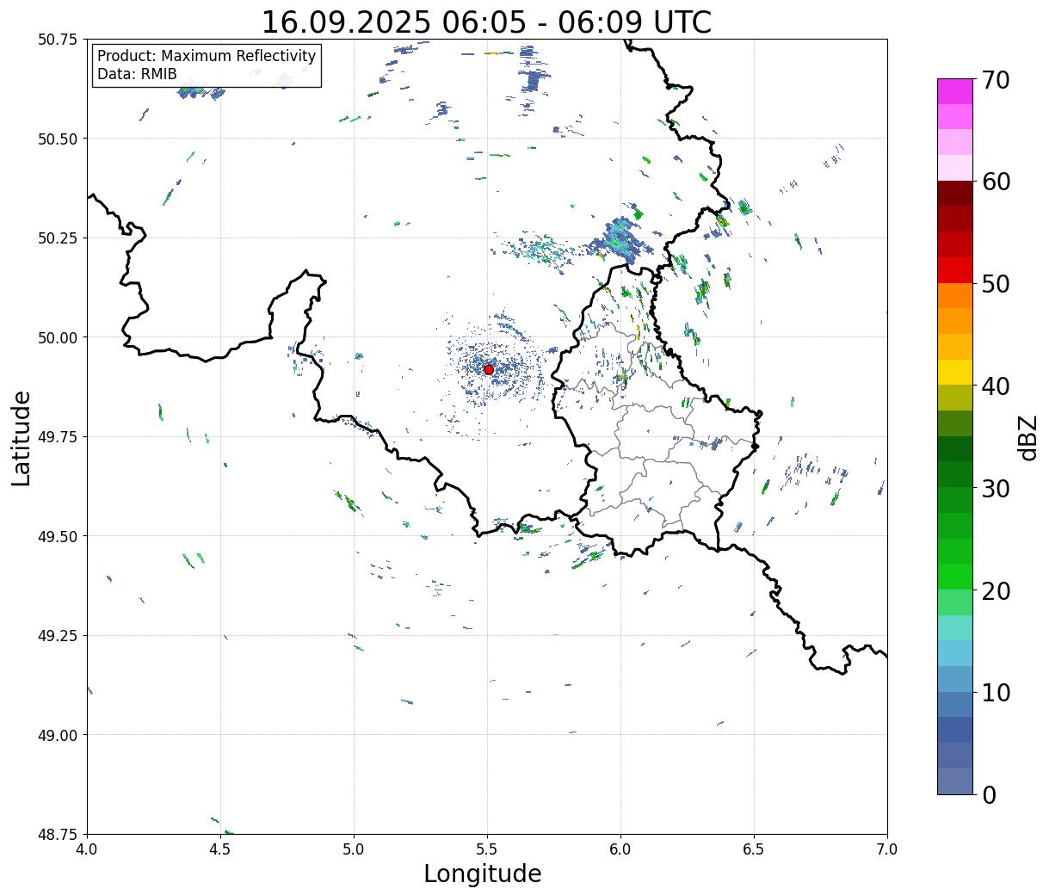Click the 'Longitude' axis label
The width and height of the screenshot is (1049, 895).
(483, 873)
